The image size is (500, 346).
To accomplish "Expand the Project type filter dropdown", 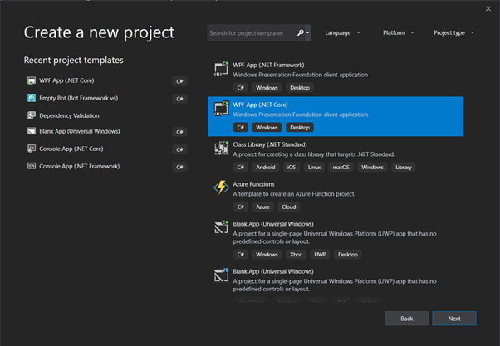I will (453, 33).
